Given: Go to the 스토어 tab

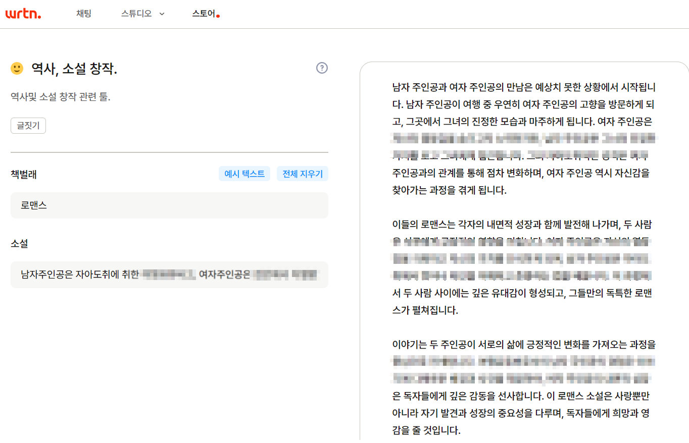Looking at the screenshot, I should (204, 14).
